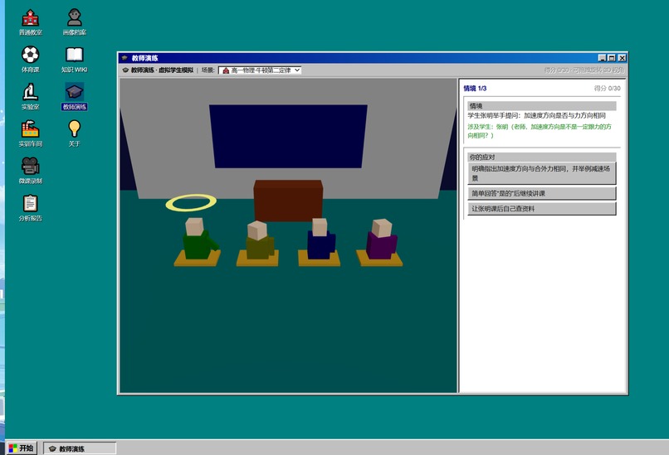Open the 体育课 soccer ball icon

coord(30,59)
